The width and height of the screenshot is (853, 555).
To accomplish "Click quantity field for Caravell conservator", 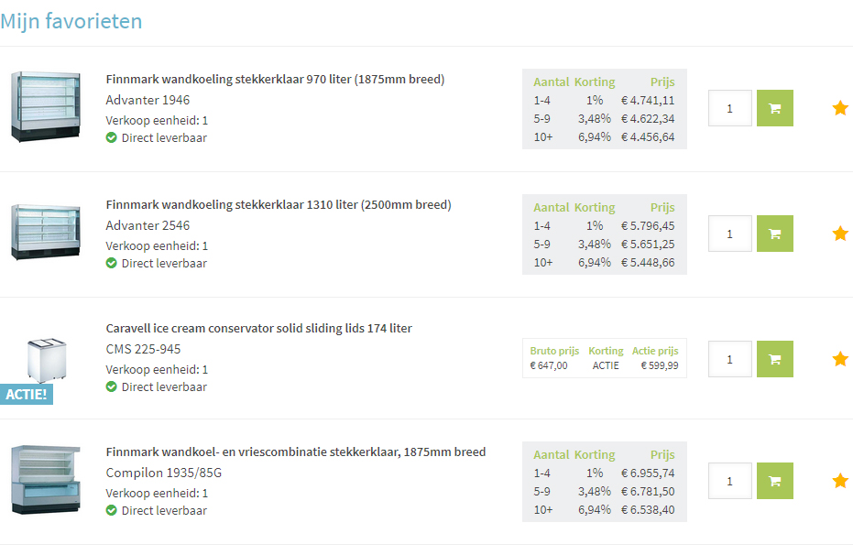I will coord(730,359).
